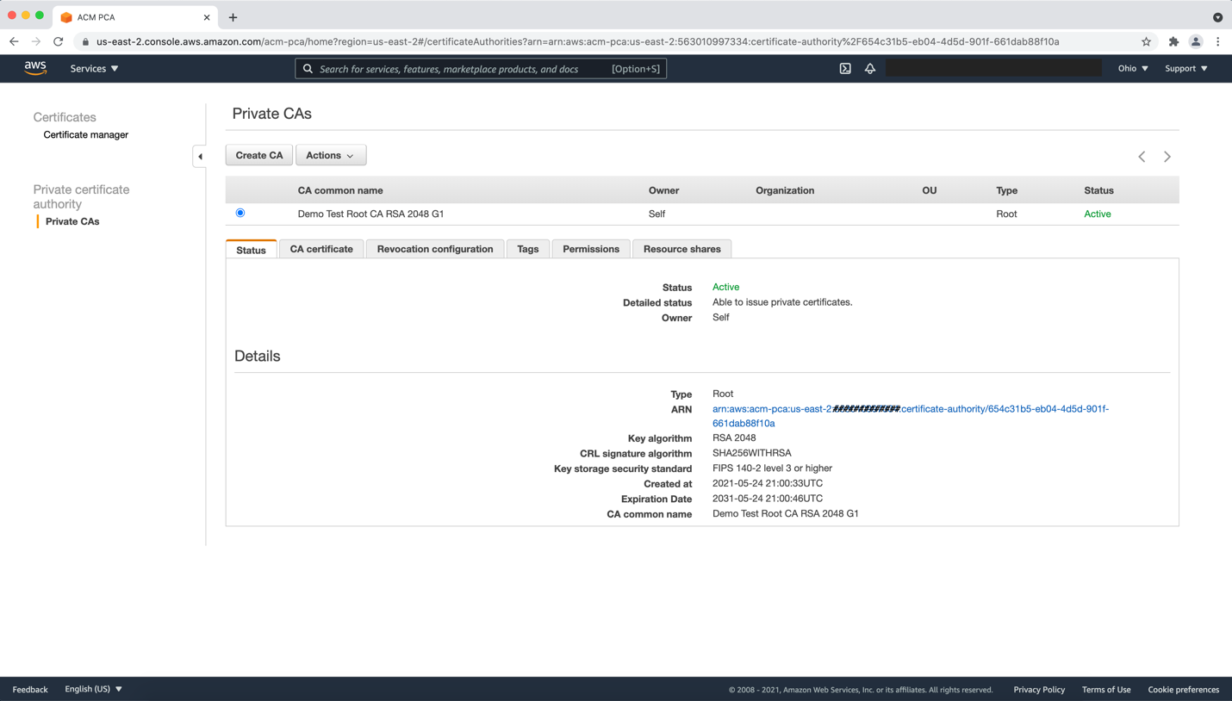
Task: Open the Chrome three-dot menu icon
Action: (1217, 40)
